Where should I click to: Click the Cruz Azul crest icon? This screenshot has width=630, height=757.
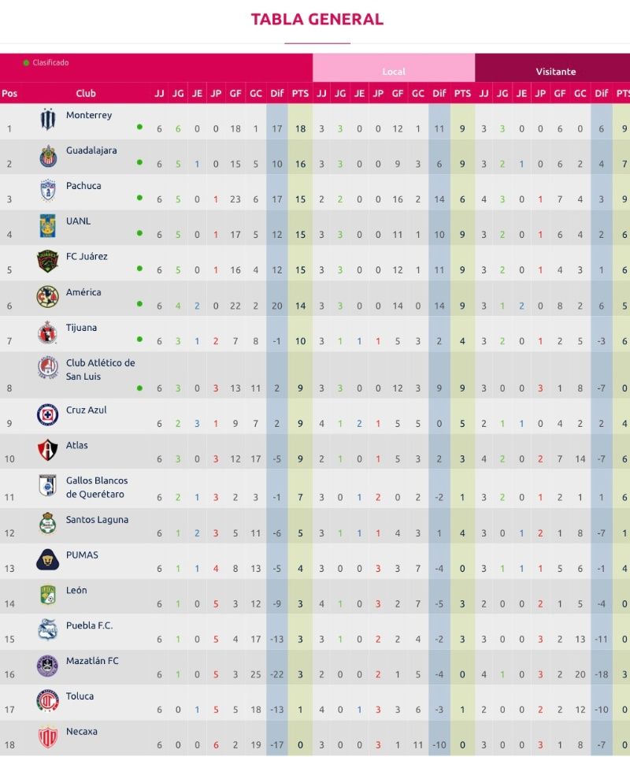48,414
